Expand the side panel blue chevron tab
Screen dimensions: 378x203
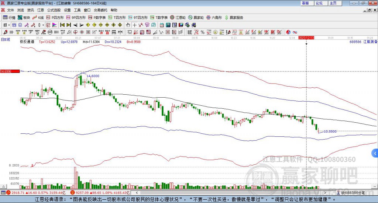(x=375, y=153)
